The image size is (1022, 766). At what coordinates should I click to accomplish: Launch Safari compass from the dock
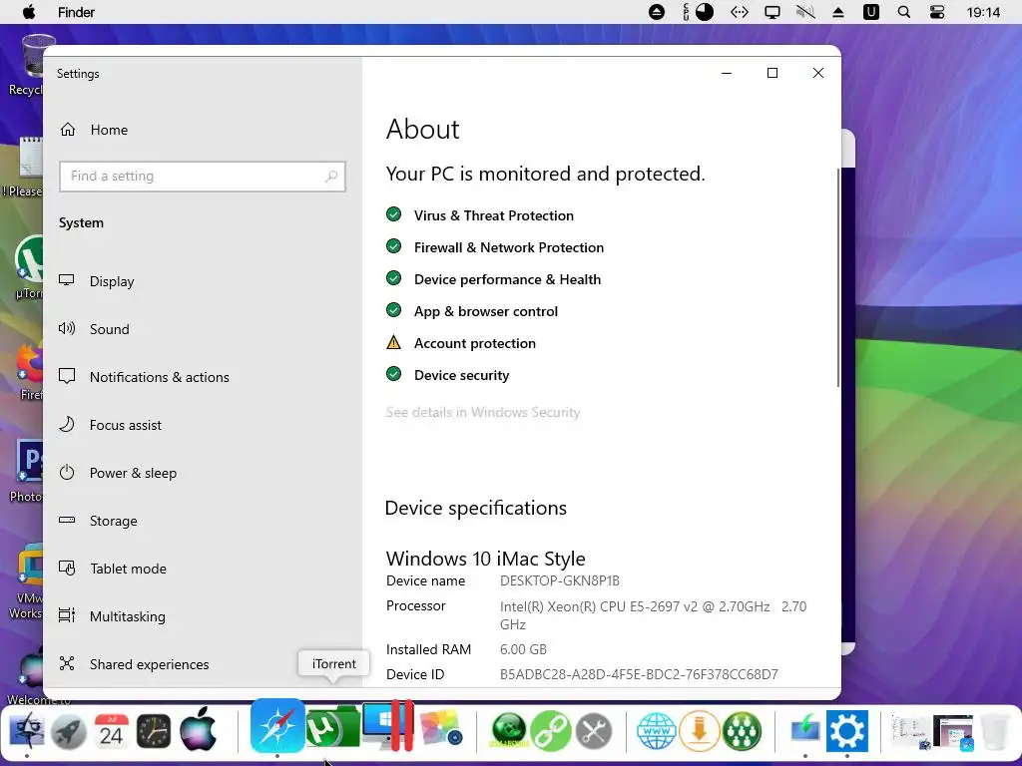point(277,725)
